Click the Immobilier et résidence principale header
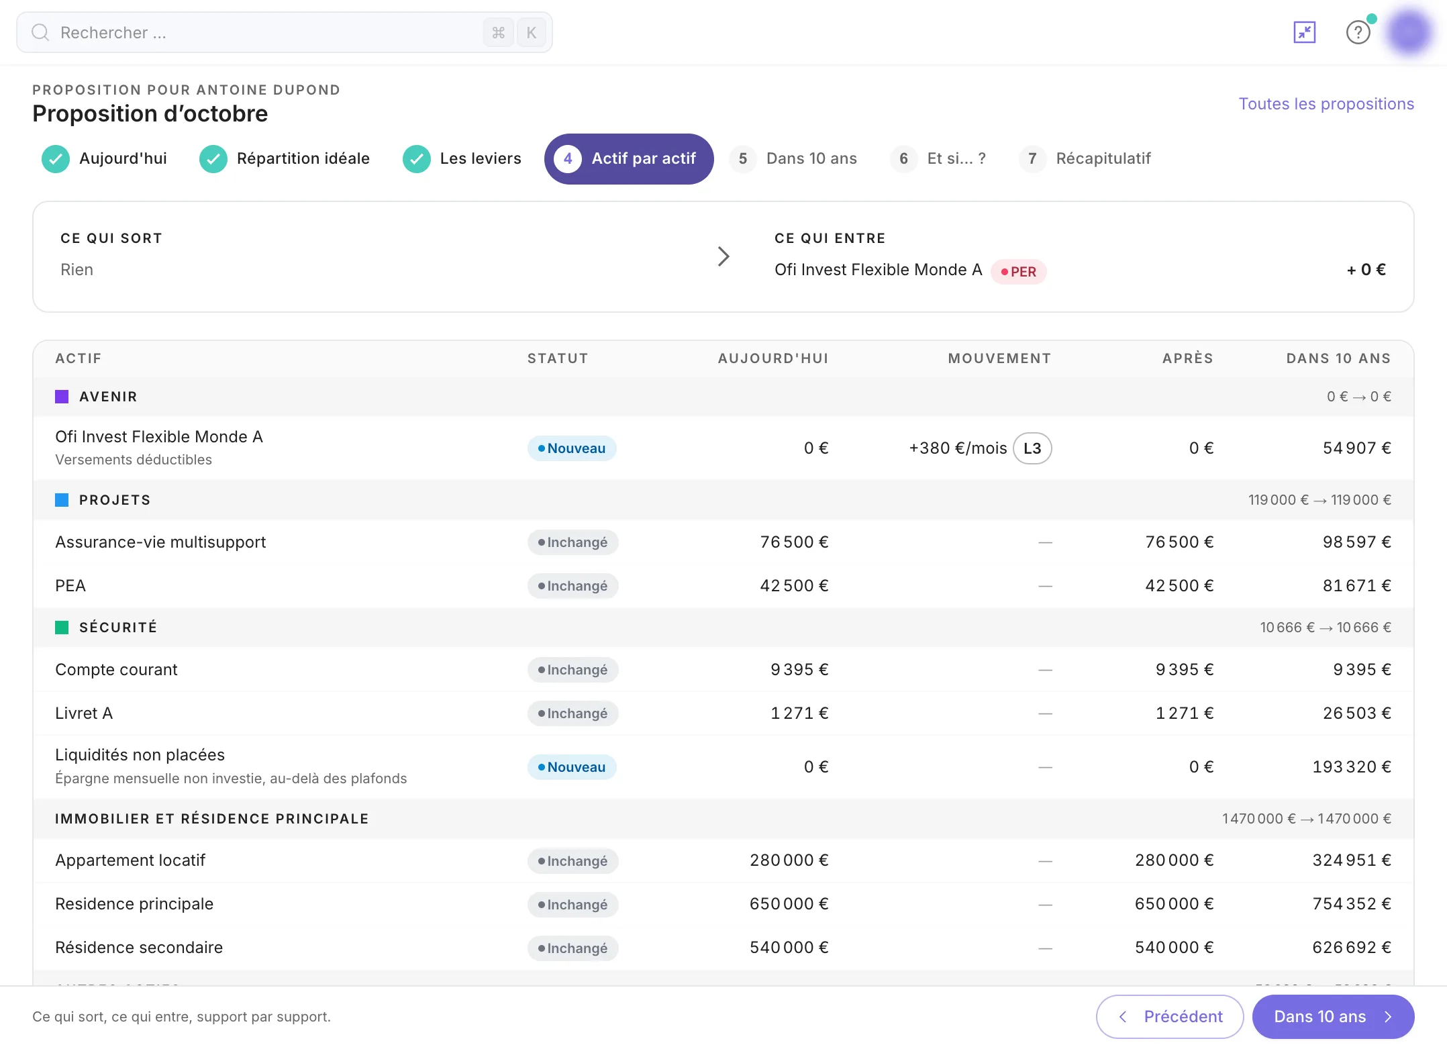 (x=212, y=819)
